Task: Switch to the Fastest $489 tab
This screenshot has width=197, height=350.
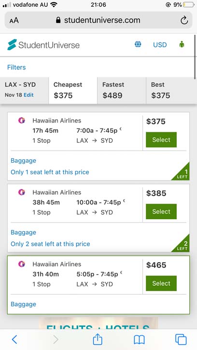Action: 122,90
